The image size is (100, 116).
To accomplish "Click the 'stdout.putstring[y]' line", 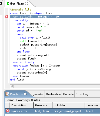I will [32, 73].
